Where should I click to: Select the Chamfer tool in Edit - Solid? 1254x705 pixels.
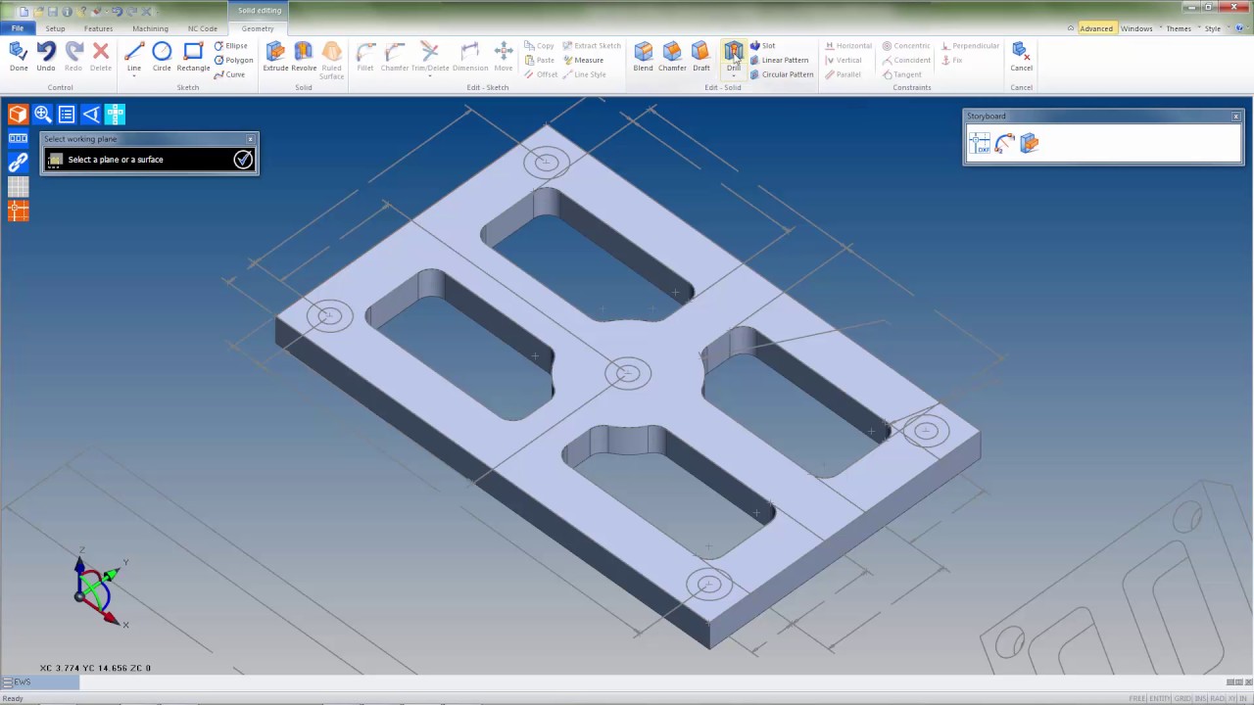pyautogui.click(x=672, y=57)
